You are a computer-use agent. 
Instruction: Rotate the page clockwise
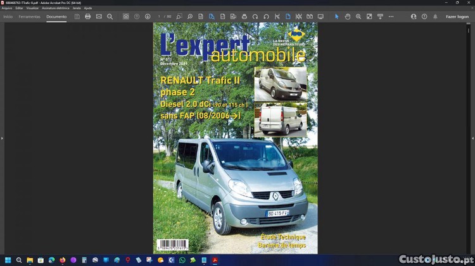coord(255,16)
